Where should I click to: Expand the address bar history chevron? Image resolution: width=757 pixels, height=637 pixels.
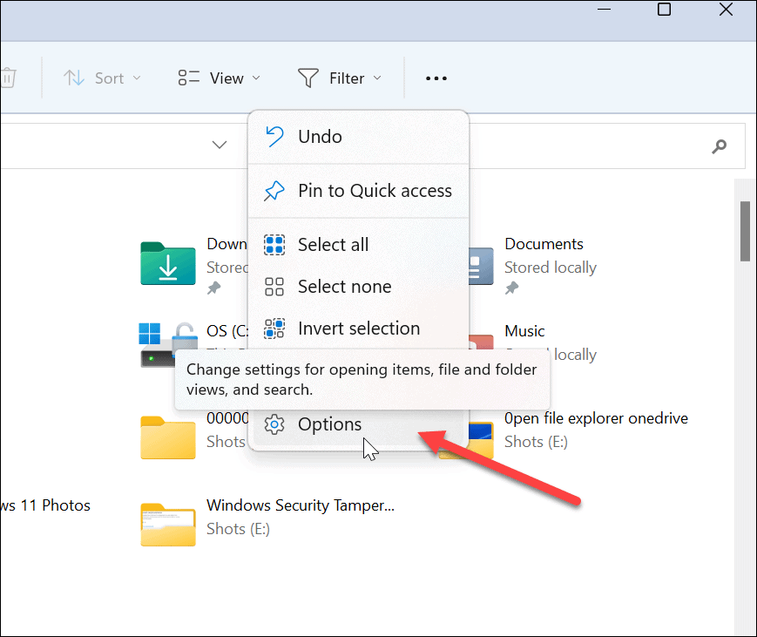[x=220, y=145]
